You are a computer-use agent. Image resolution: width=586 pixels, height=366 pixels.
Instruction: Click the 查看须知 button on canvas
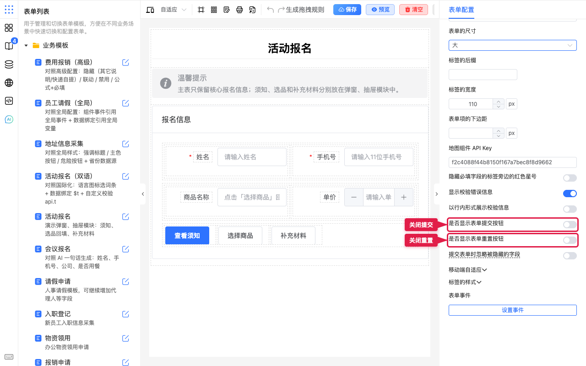(187, 236)
